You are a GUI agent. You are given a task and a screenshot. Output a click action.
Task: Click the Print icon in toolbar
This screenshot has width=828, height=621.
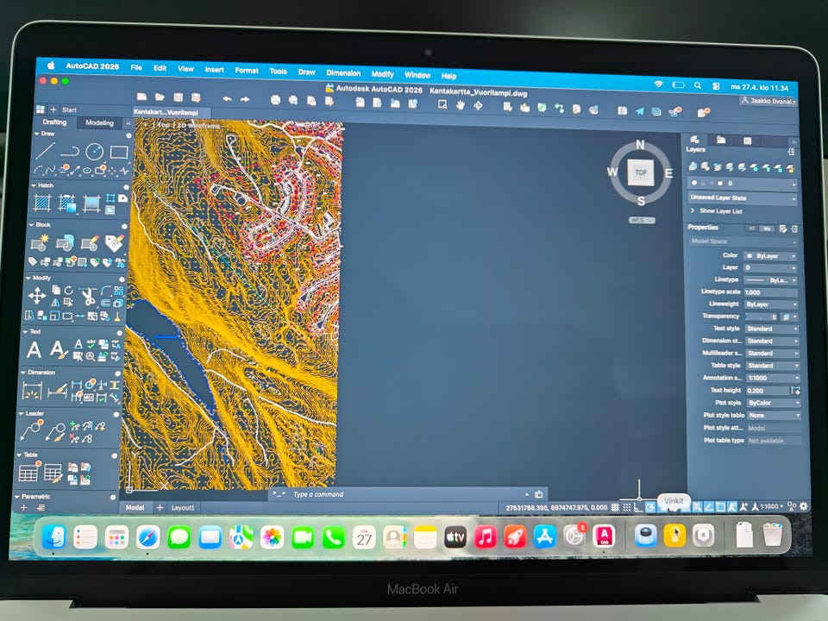click(275, 100)
